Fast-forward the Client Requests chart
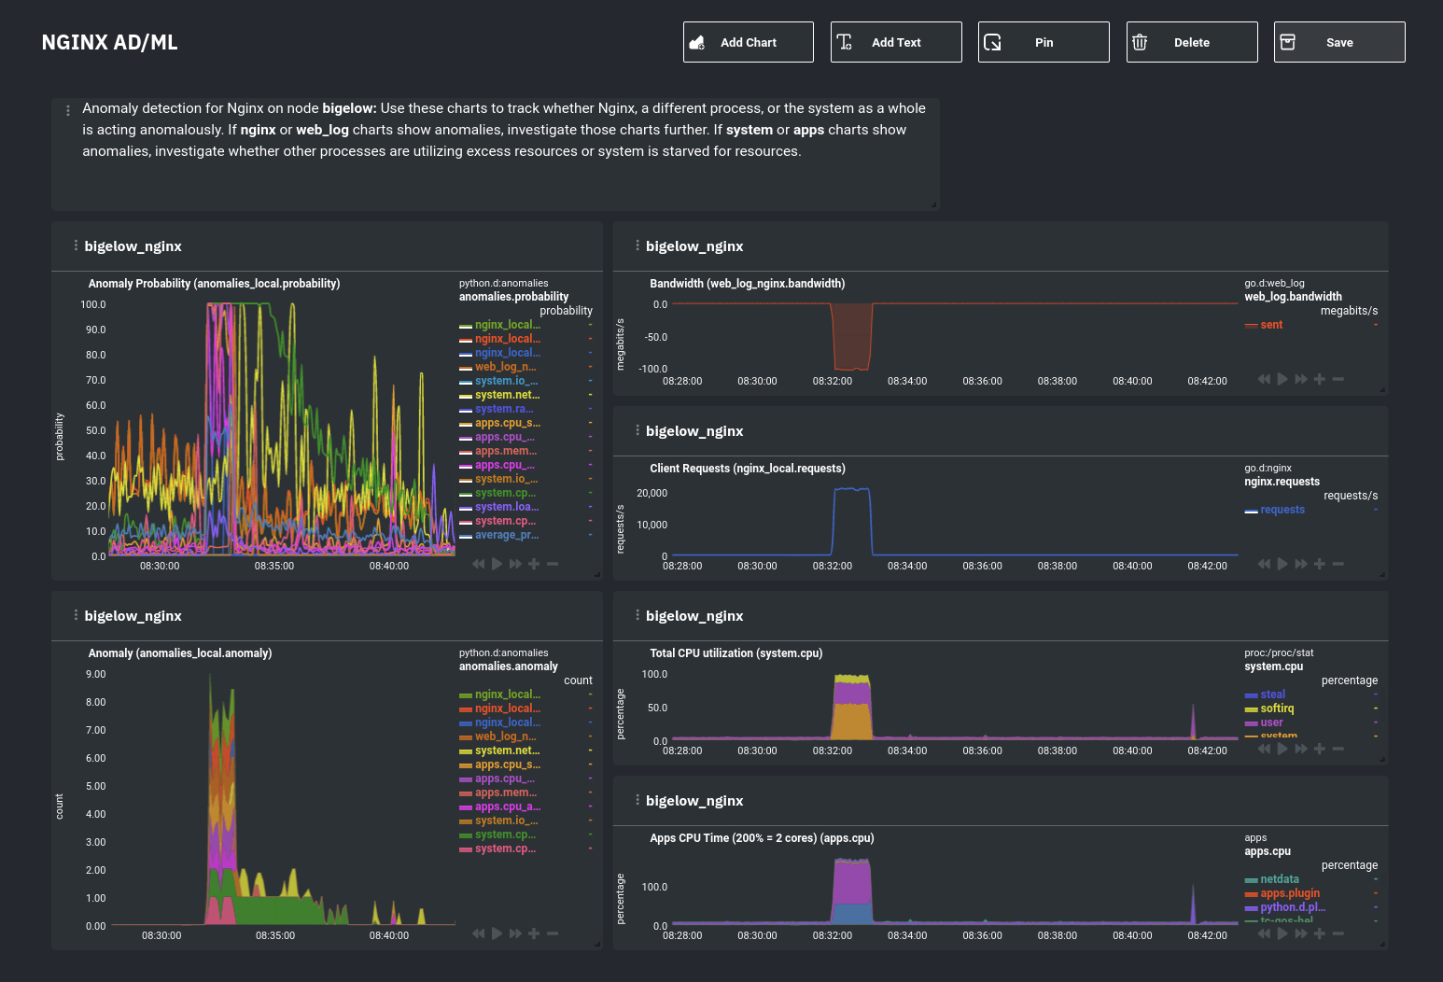Image resolution: width=1443 pixels, height=982 pixels. (1301, 564)
